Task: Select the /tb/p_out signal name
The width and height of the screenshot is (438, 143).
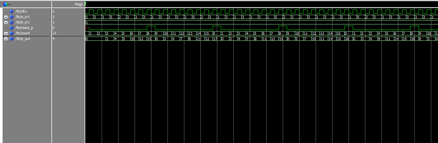Action: coord(23,39)
